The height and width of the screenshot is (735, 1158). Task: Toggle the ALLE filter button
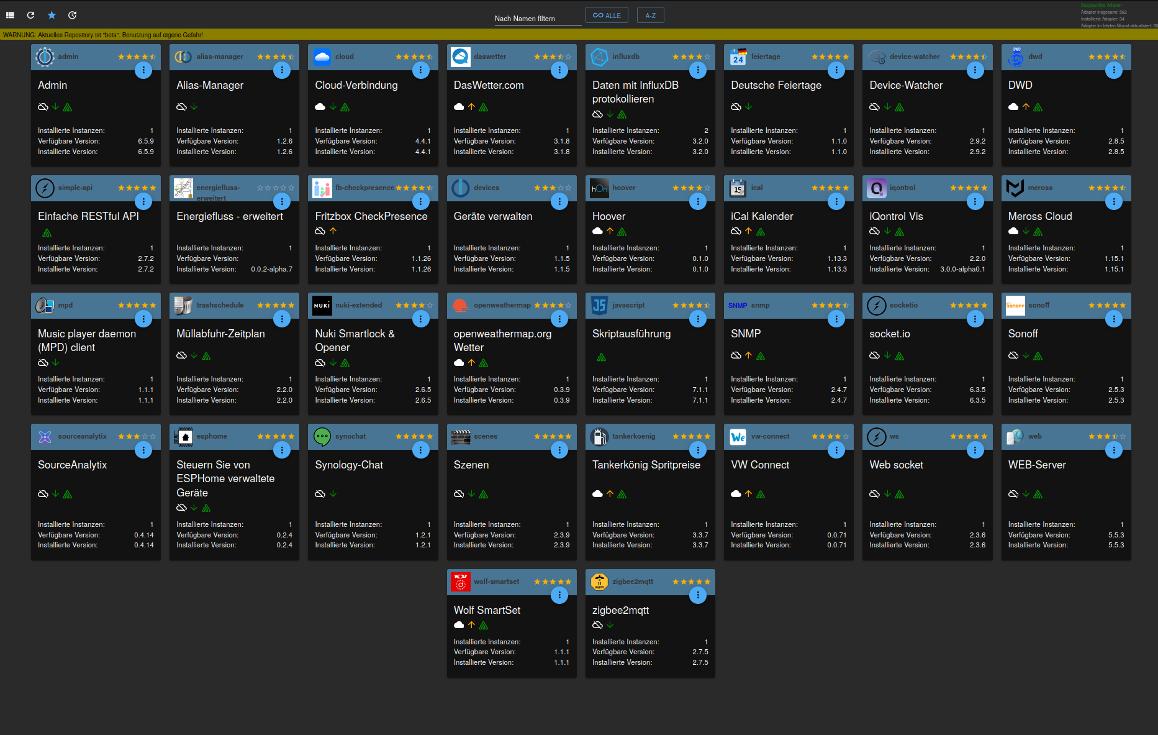607,16
